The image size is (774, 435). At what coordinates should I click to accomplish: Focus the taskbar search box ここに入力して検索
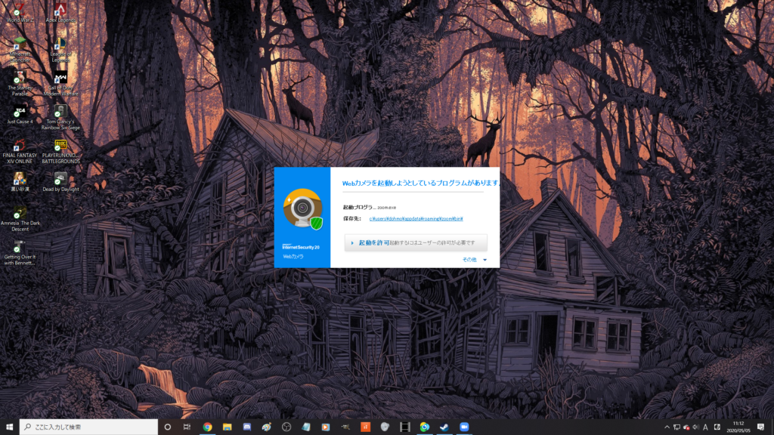pyautogui.click(x=89, y=427)
